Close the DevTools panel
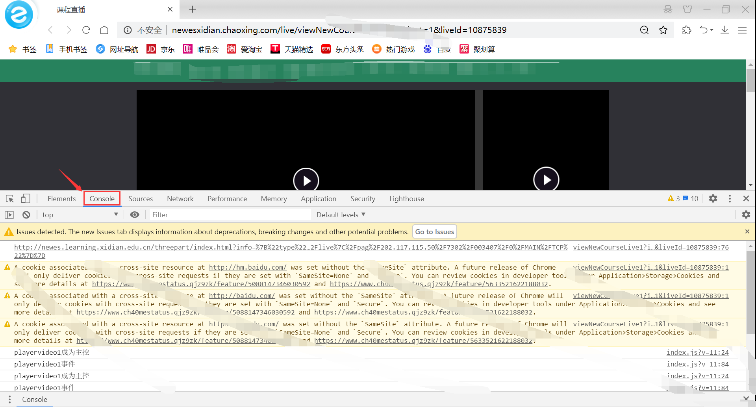Screen dimensions: 756x407 (746, 199)
